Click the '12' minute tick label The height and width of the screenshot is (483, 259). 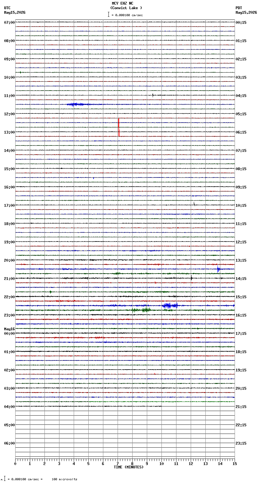click(x=191, y=464)
